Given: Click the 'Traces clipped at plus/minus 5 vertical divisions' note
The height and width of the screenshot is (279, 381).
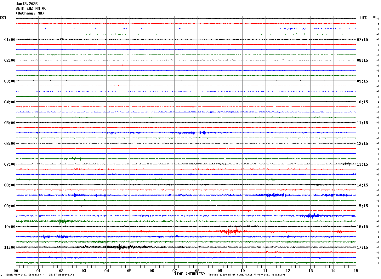Looking at the screenshot, I should pyautogui.click(x=247, y=275).
